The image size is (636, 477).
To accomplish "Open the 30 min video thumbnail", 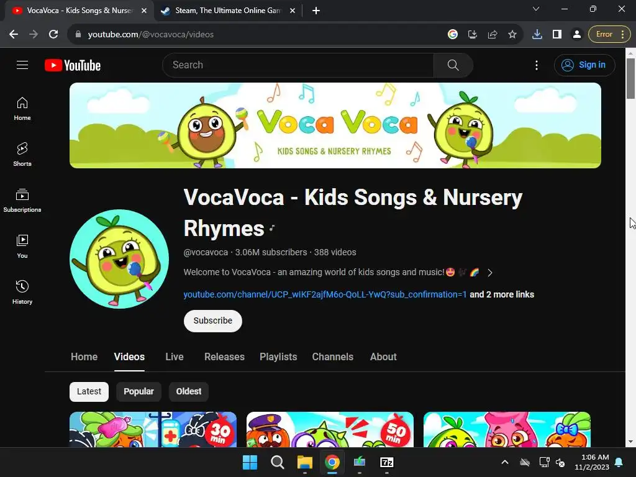I will coord(153,430).
